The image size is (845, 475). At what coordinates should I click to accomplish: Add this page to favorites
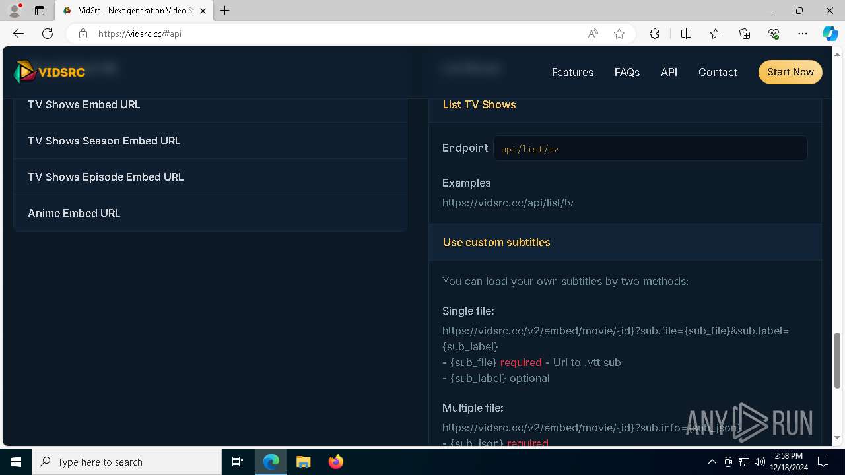[x=619, y=34]
